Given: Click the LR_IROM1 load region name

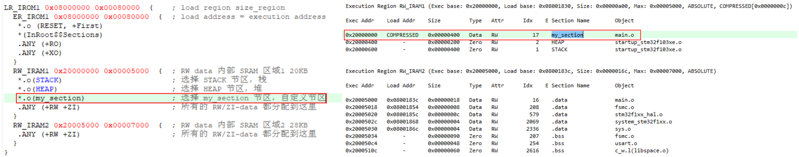Looking at the screenshot, I should click(22, 7).
